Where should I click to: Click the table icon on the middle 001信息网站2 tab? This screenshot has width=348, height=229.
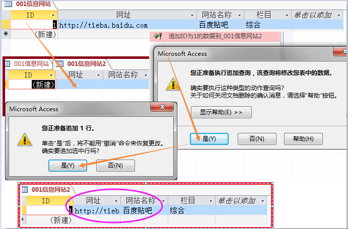click(x=59, y=64)
